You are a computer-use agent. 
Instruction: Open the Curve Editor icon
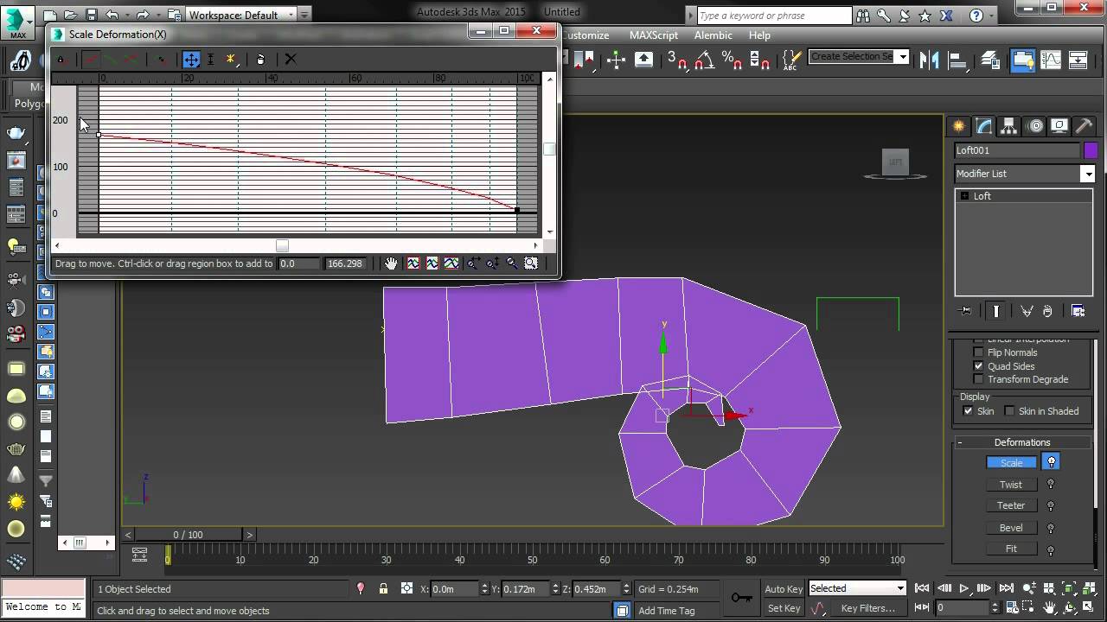1051,60
